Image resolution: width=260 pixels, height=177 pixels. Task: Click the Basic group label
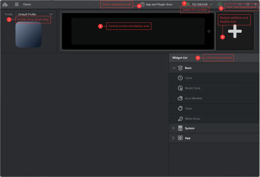(x=188, y=68)
